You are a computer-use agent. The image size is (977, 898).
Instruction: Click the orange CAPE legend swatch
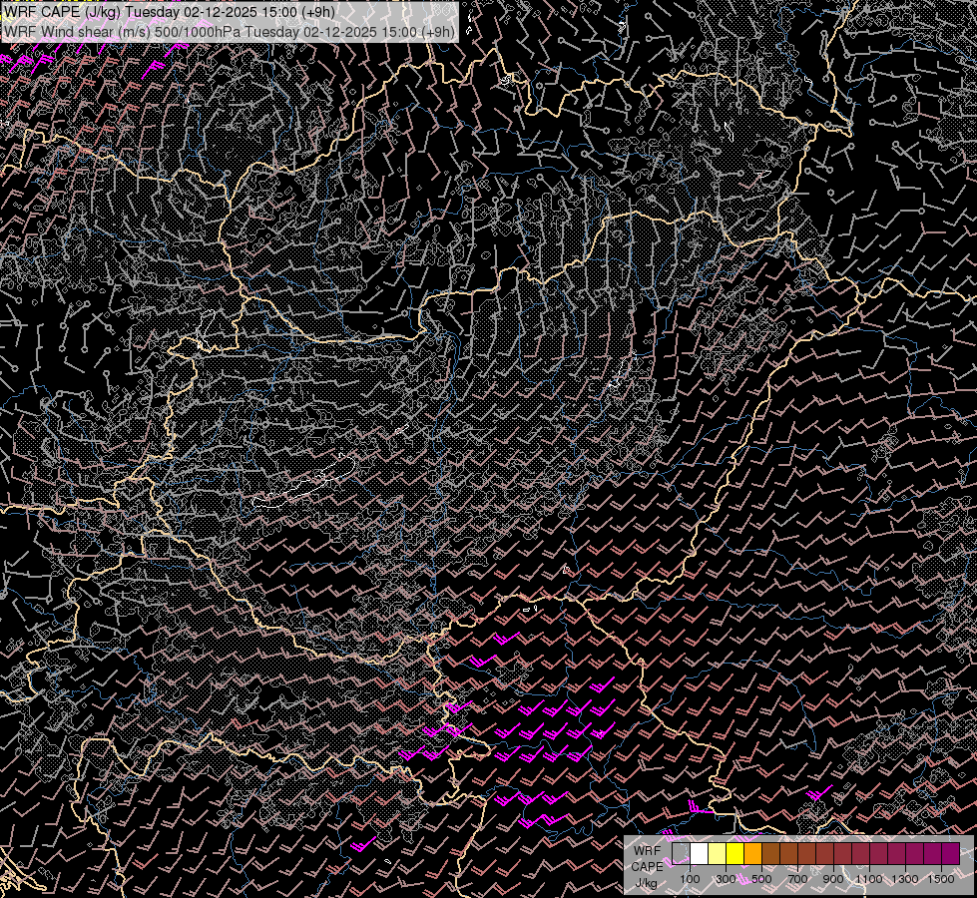click(x=752, y=853)
